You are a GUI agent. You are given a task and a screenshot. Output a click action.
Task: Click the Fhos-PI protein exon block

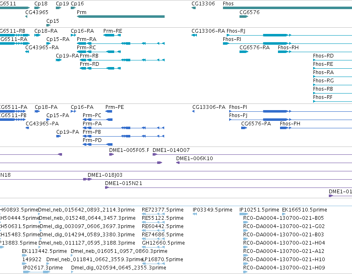pos(275,111)
